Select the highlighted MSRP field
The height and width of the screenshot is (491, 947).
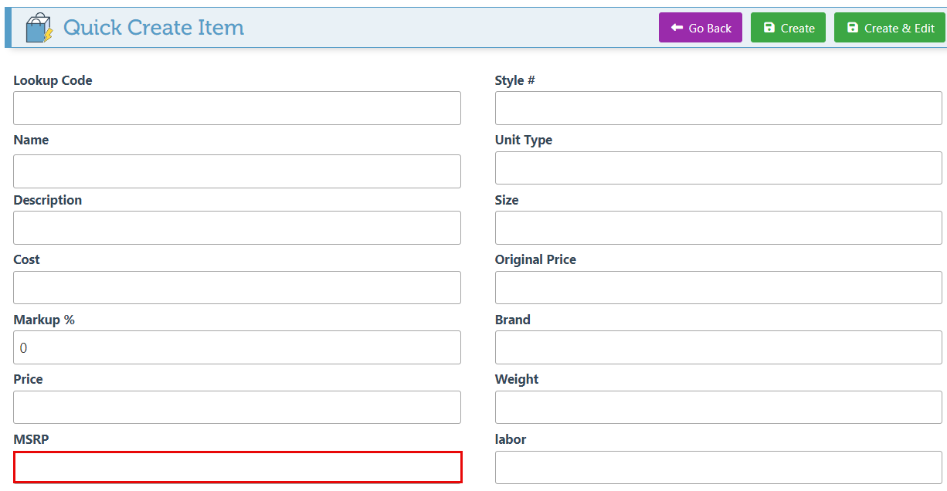click(x=237, y=467)
